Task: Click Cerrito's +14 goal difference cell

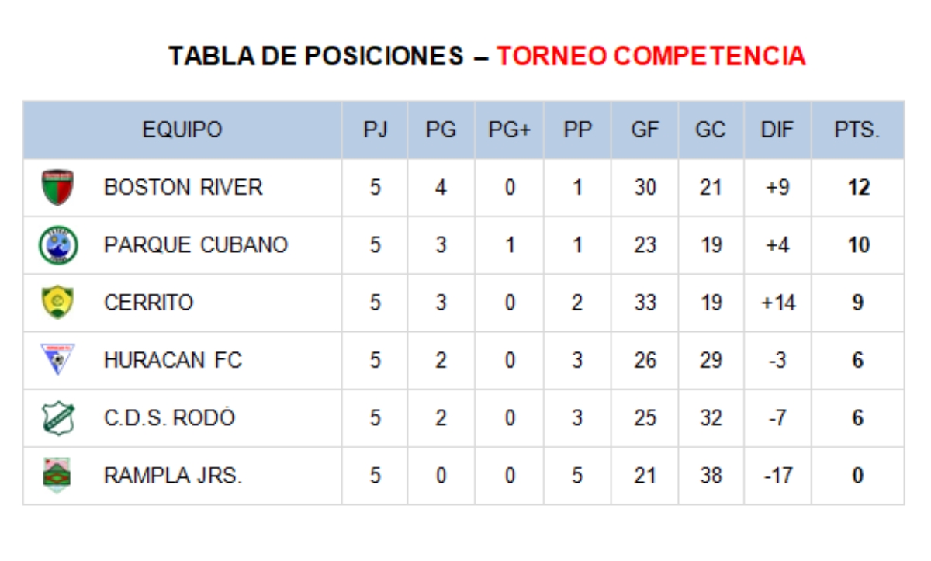Action: coord(778,303)
